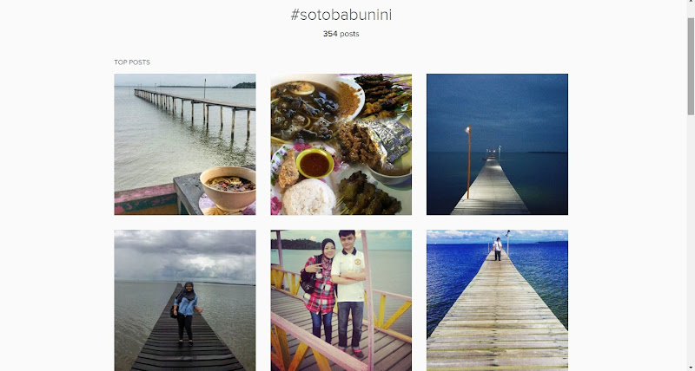The width and height of the screenshot is (695, 371).
Task: Open the satay and rice food photo
Action: point(341,144)
